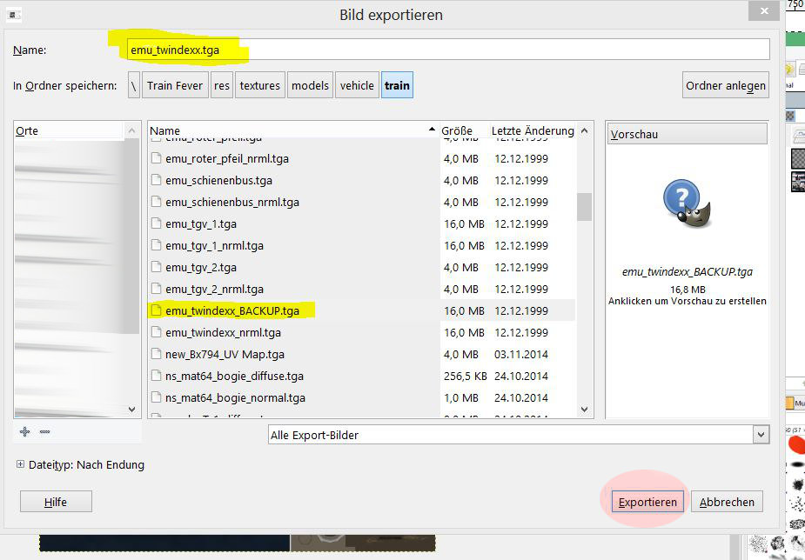The width and height of the screenshot is (805, 560).
Task: Click the GIMP preview placeholder icon
Action: 687,203
